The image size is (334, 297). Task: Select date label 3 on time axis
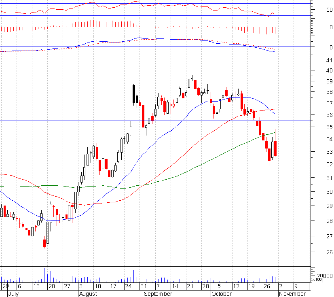pyautogui.click(x=81, y=286)
